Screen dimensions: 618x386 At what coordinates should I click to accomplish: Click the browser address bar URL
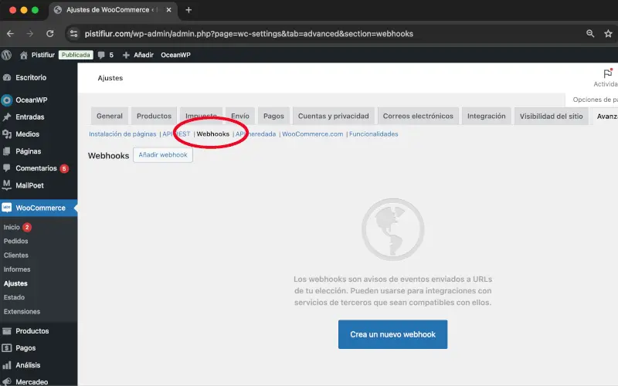(249, 34)
